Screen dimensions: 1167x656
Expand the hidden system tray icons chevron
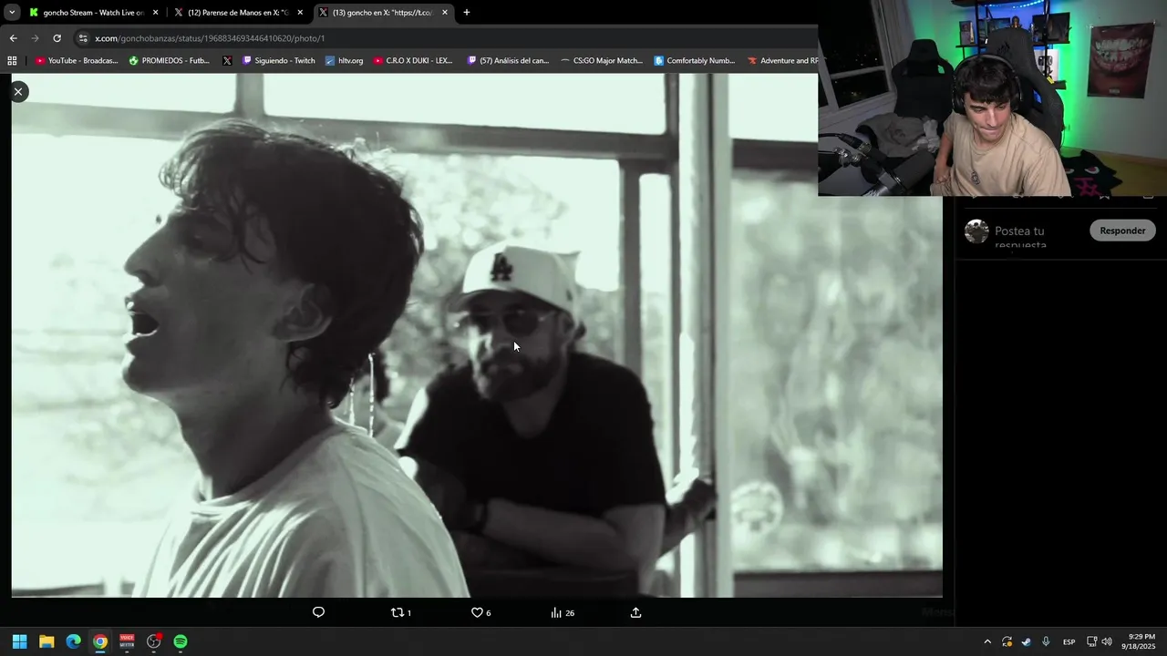987,641
